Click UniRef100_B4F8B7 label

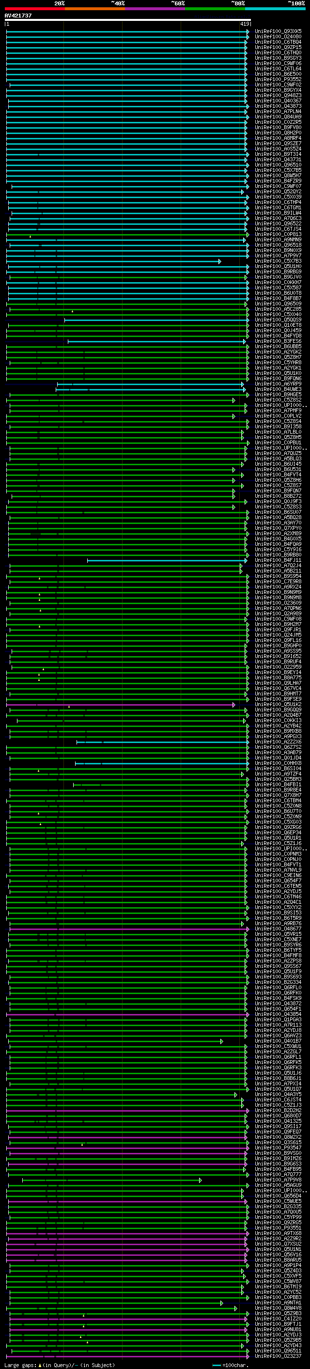coord(278,299)
